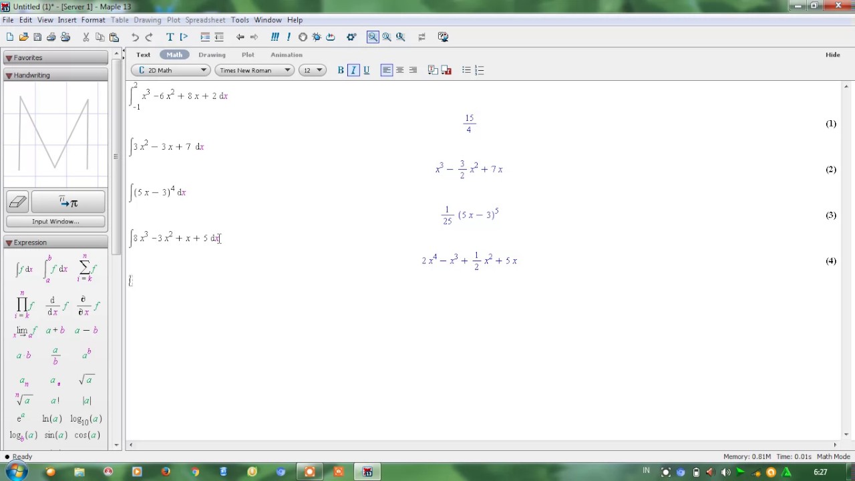
Task: Toggle numbered list
Action: tap(479, 70)
